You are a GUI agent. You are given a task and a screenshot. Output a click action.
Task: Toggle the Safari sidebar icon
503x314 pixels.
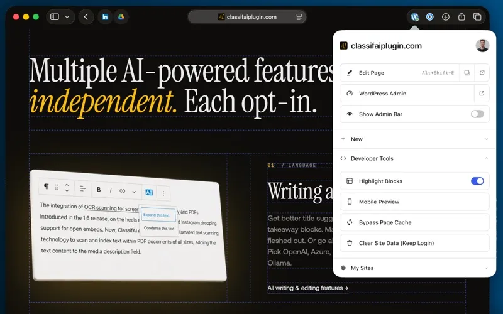[x=55, y=17]
